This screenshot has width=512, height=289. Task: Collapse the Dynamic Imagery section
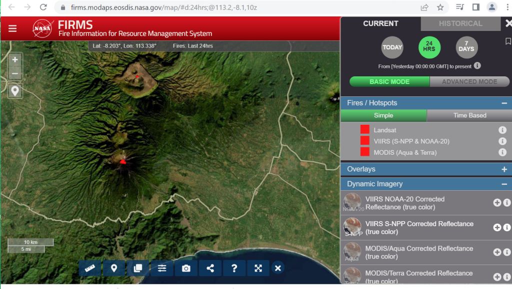pyautogui.click(x=504, y=184)
